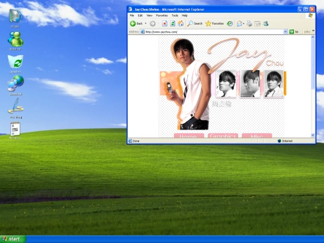
Task: Click the Done status page icon
Action: tap(130, 141)
